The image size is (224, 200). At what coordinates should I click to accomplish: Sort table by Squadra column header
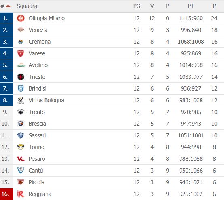tap(27, 6)
